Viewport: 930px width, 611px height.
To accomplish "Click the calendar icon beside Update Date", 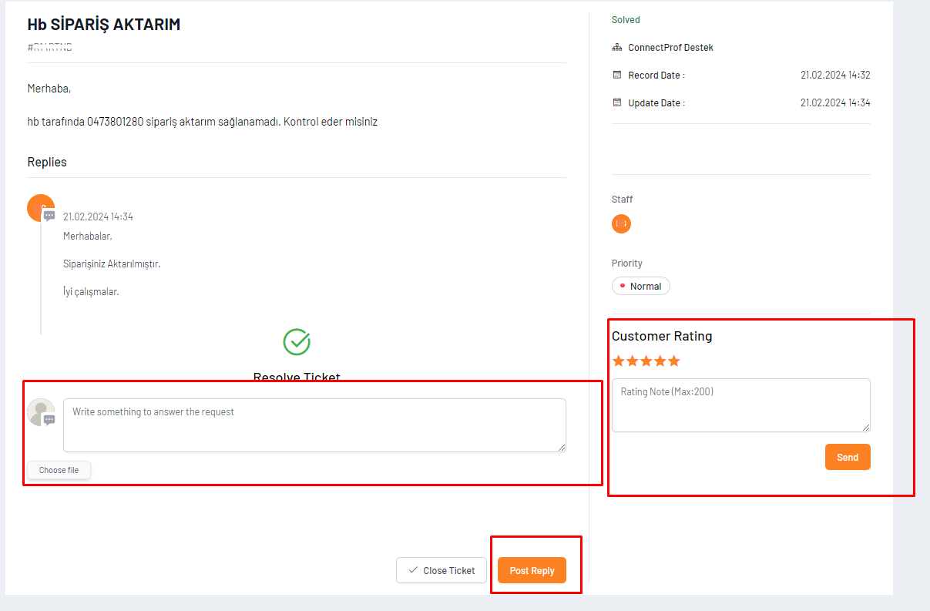I will 617,102.
